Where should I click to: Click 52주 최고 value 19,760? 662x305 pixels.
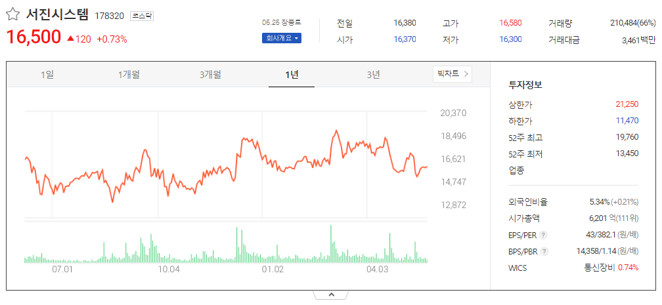pyautogui.click(x=627, y=137)
